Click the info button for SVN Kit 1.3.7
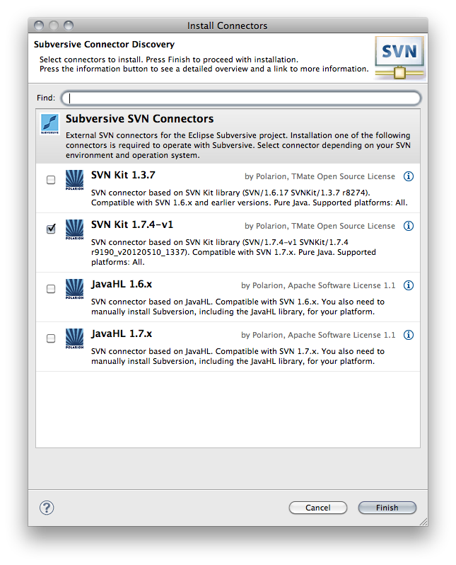The image size is (456, 565). point(408,176)
